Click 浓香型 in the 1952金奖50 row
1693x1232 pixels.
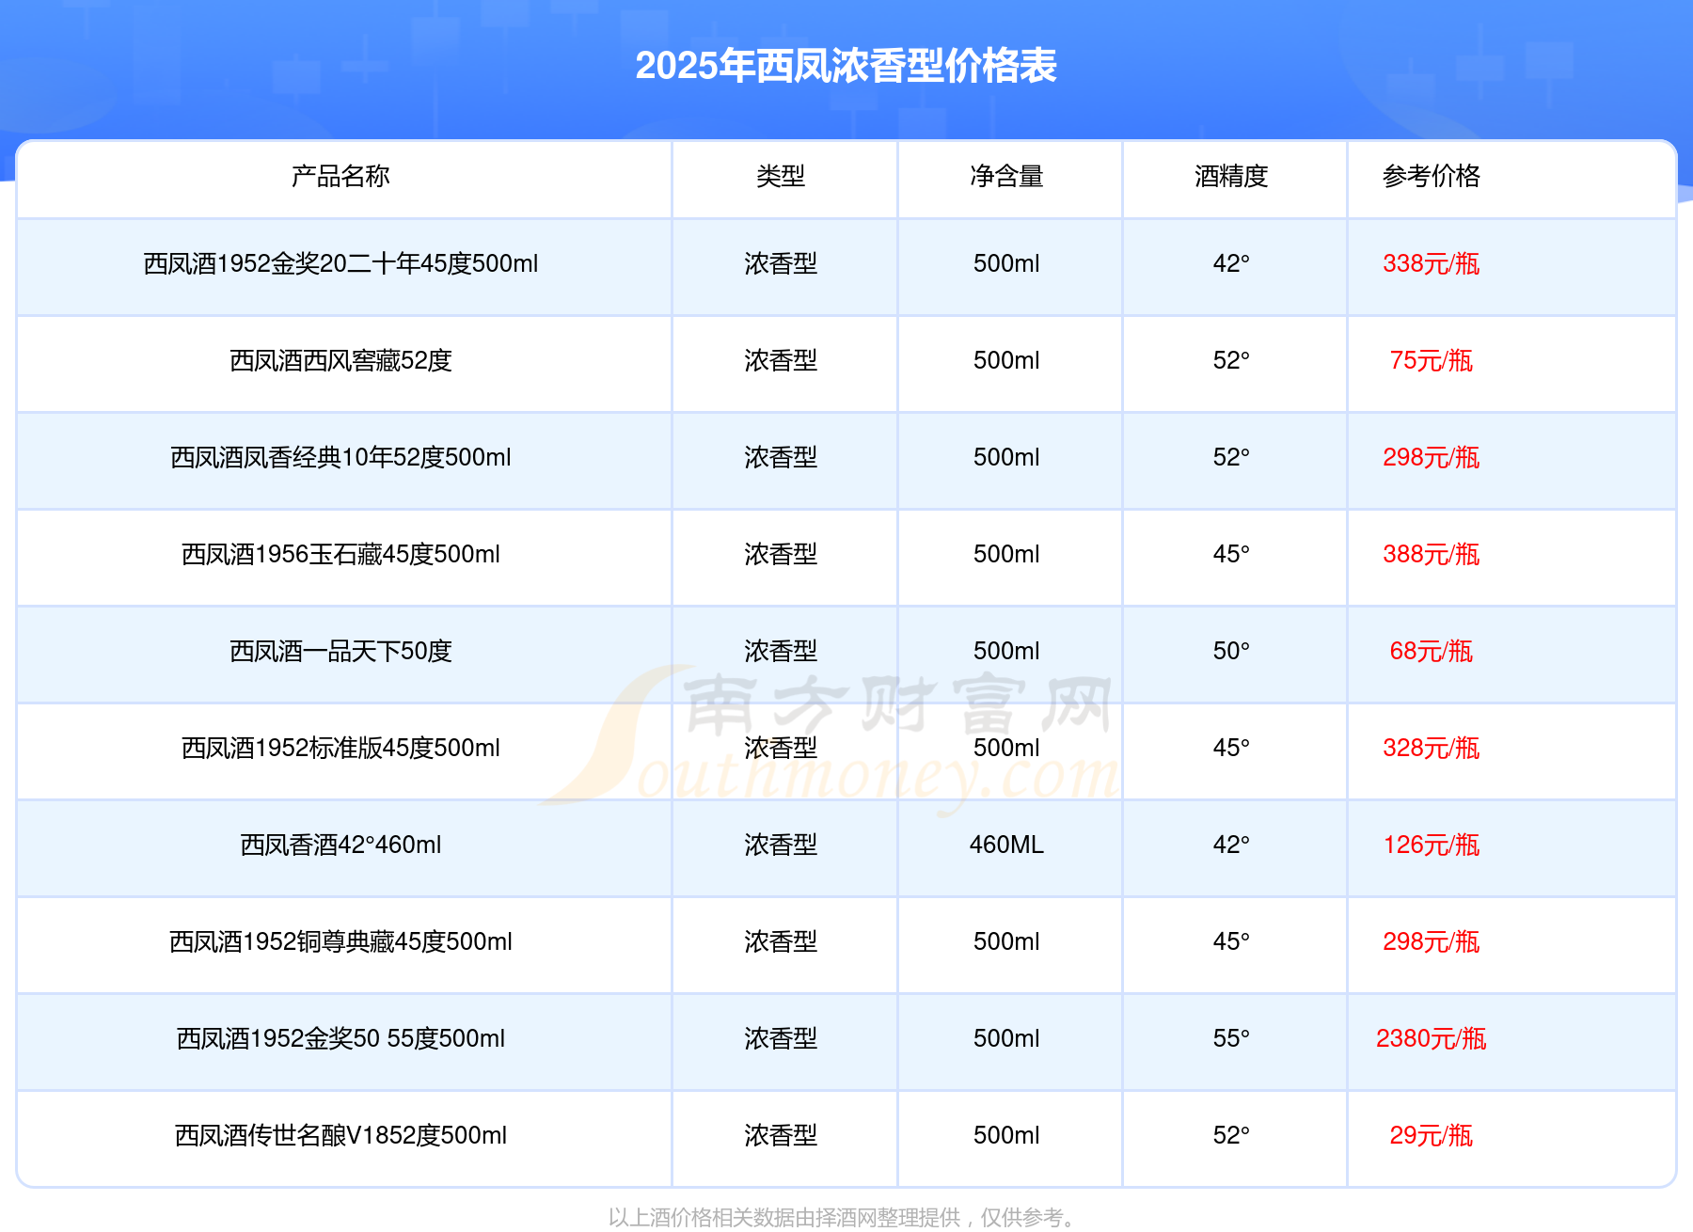[x=781, y=1038]
